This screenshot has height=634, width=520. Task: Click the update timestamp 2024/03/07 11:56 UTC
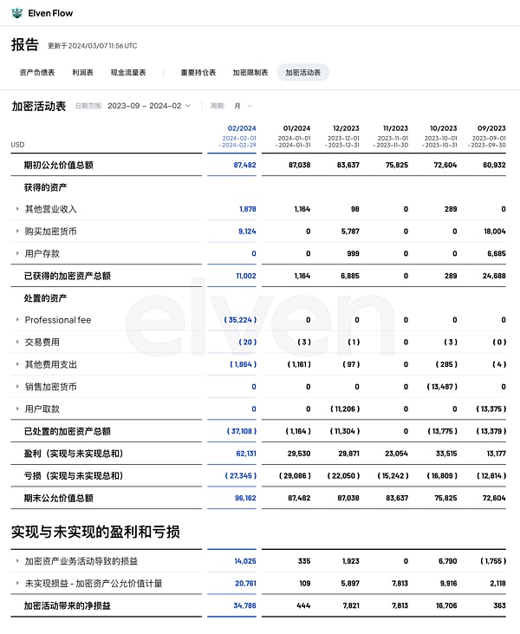click(102, 46)
